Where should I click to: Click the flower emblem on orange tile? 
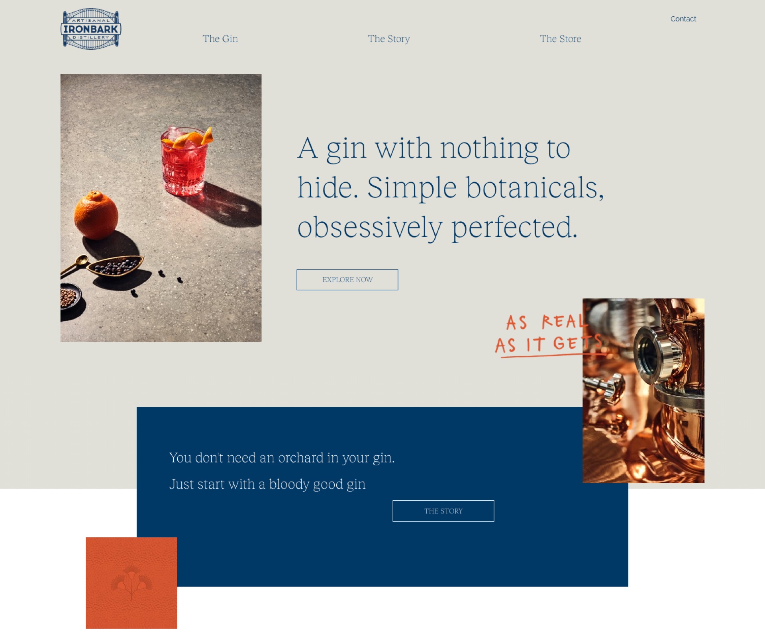131,583
